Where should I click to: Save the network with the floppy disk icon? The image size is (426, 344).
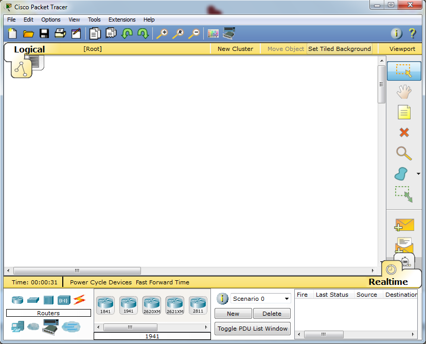point(44,33)
